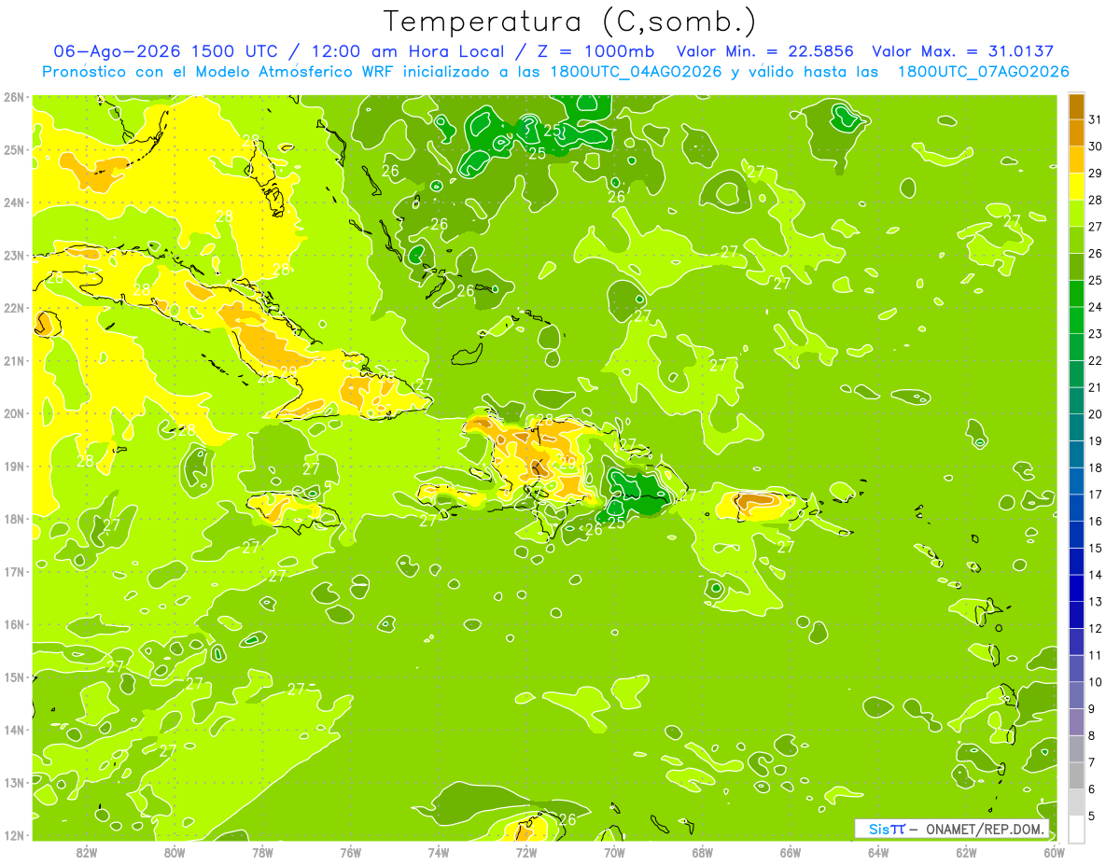Click the 'ONAMET/REP.DOM.' credit label
1120x865 pixels.
[985, 829]
